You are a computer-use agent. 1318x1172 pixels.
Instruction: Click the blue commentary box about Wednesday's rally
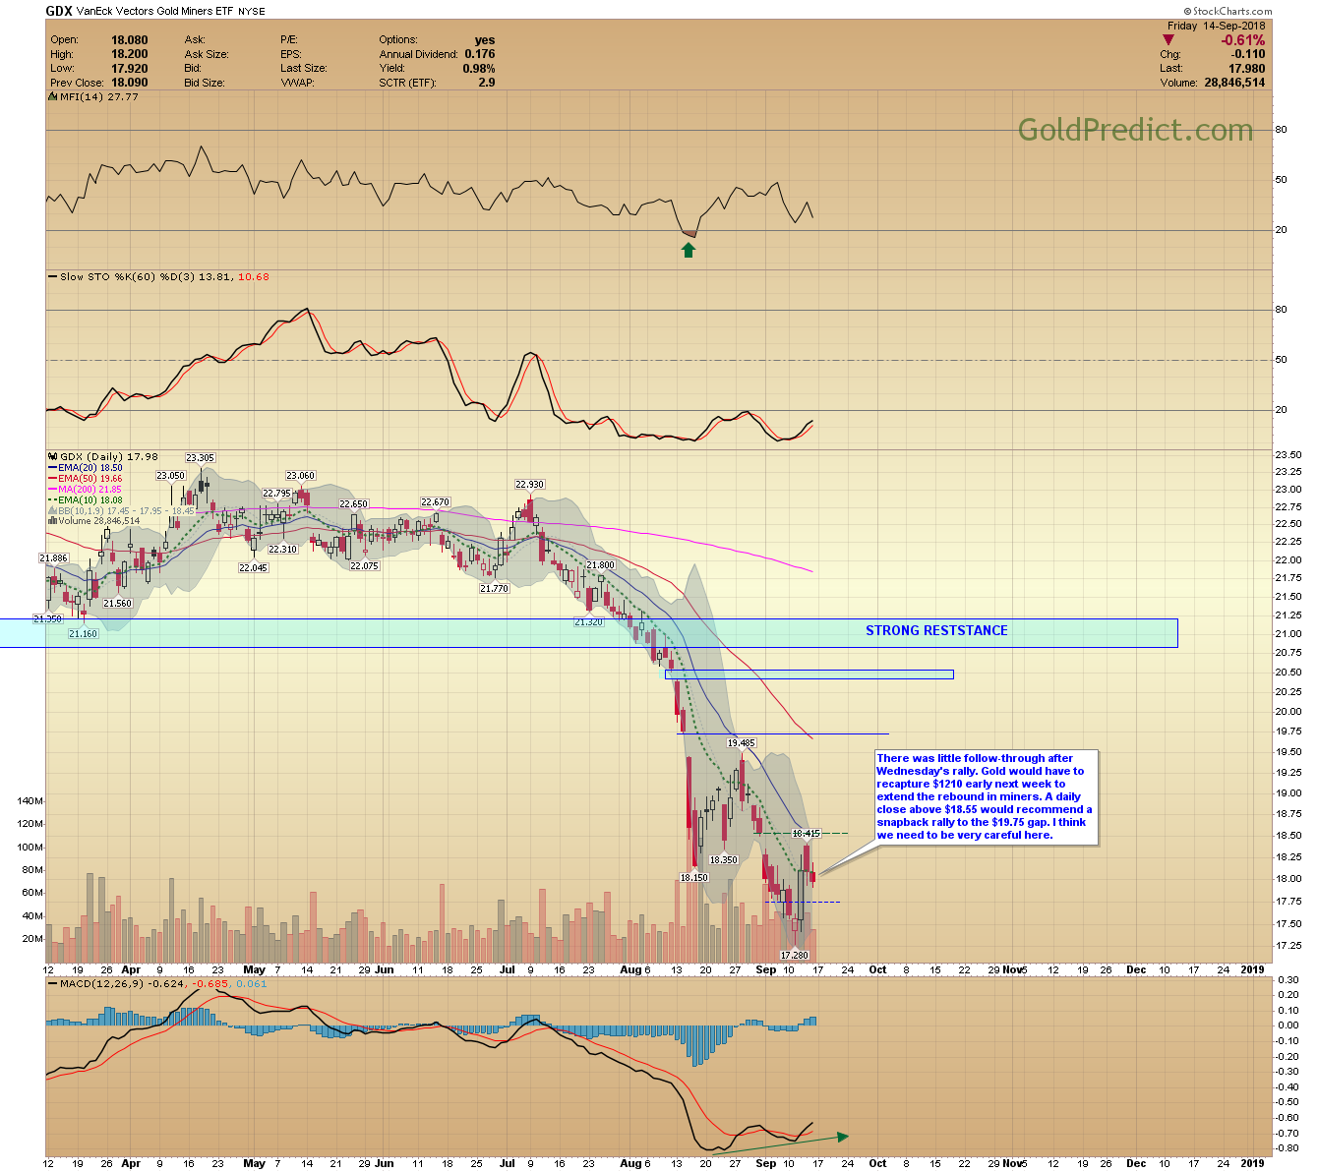click(985, 797)
